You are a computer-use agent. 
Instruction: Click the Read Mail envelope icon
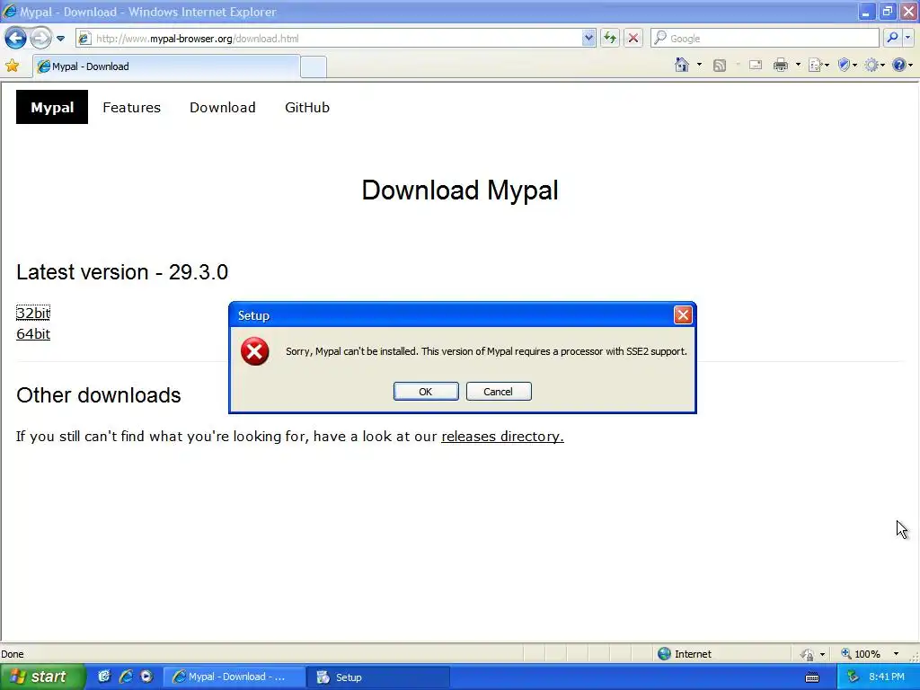[756, 65]
